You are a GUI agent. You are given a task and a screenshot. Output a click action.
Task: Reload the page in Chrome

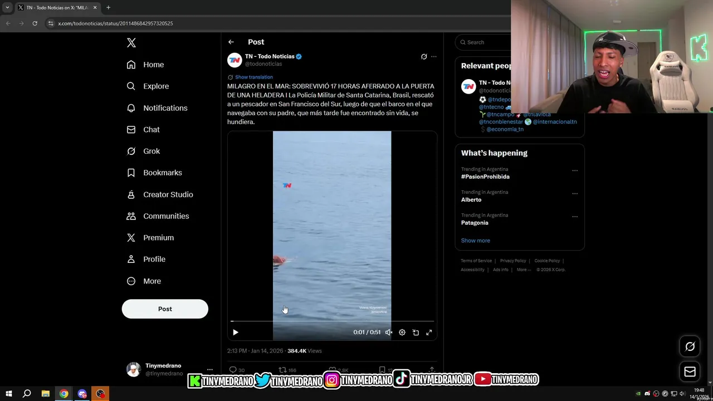tap(35, 23)
